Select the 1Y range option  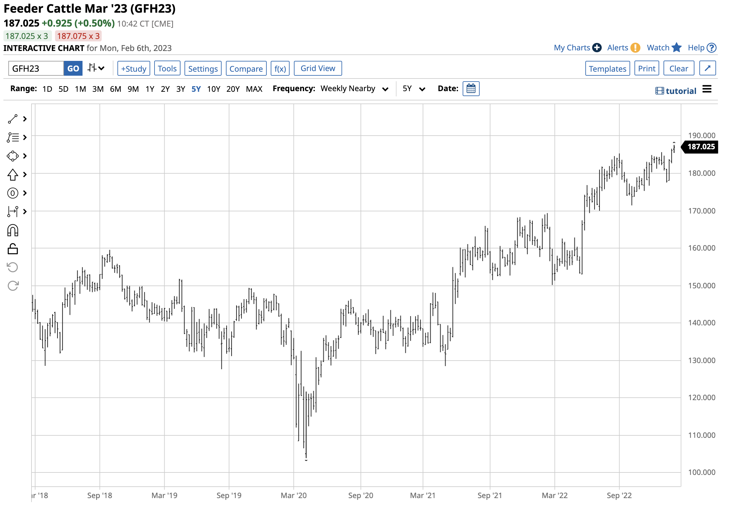coord(150,89)
